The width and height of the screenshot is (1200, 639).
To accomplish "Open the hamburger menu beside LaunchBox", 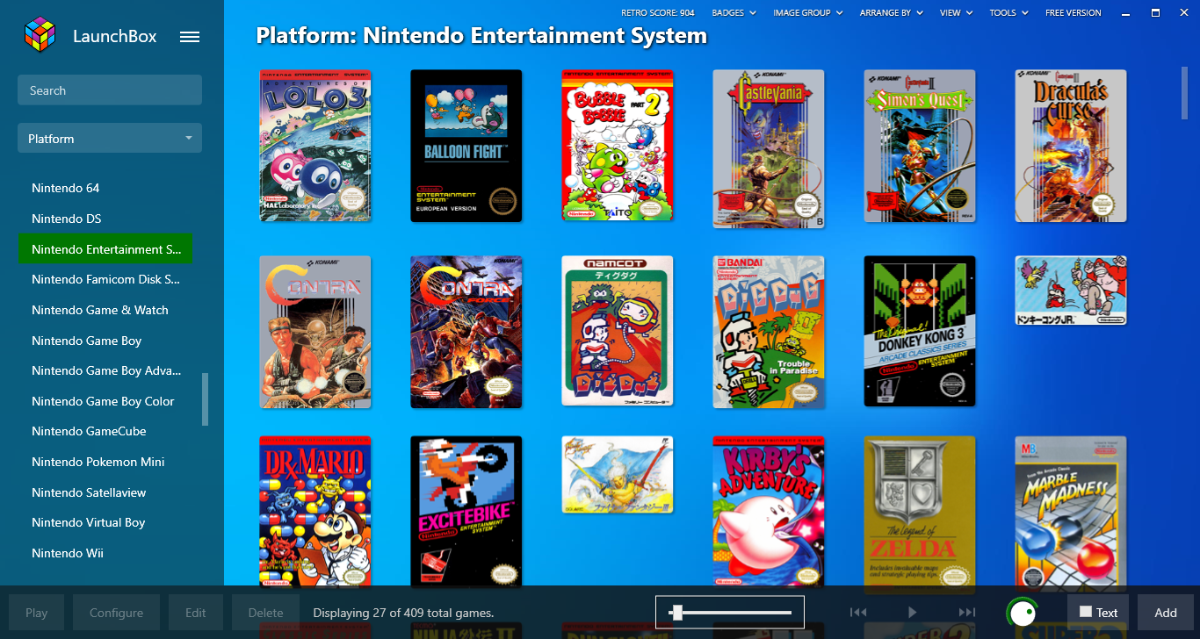I will point(190,37).
